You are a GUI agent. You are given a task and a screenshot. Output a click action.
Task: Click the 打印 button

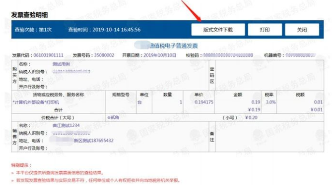(x=265, y=30)
